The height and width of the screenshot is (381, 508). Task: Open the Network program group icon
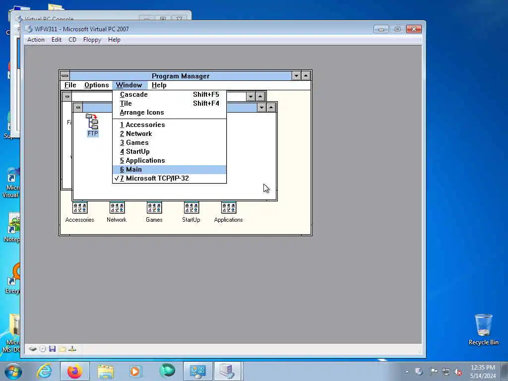click(x=117, y=212)
